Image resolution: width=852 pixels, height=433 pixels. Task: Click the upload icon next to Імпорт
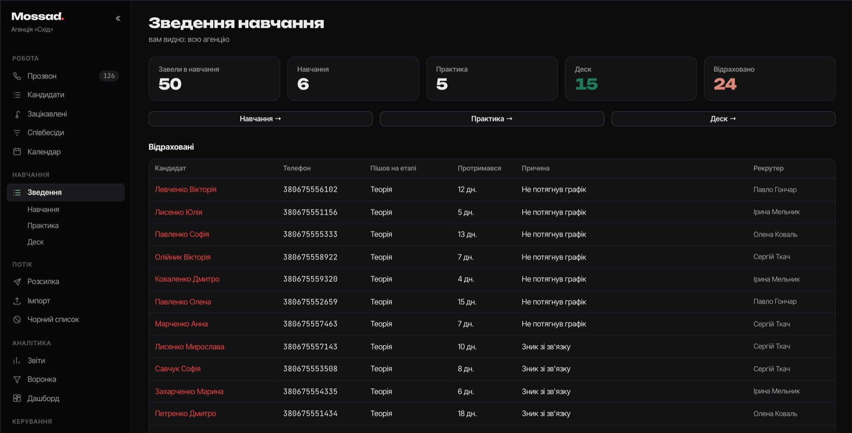(x=17, y=301)
